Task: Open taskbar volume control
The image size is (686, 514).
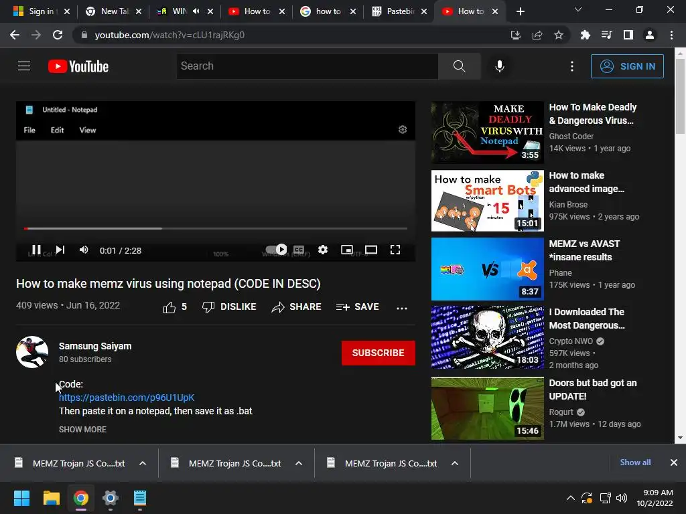Action: point(621,498)
